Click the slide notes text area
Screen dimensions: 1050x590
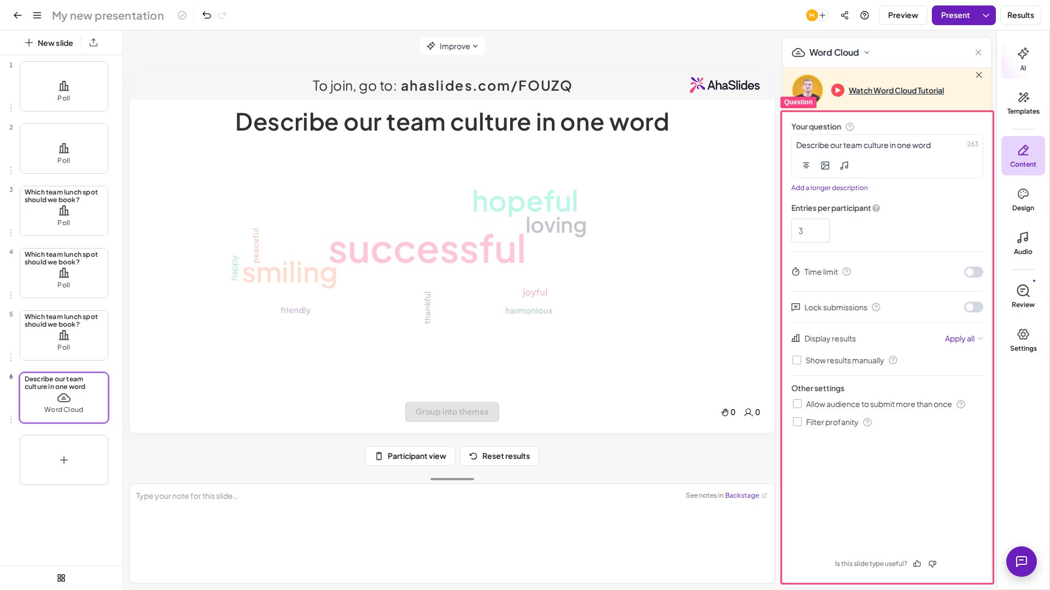click(452, 533)
